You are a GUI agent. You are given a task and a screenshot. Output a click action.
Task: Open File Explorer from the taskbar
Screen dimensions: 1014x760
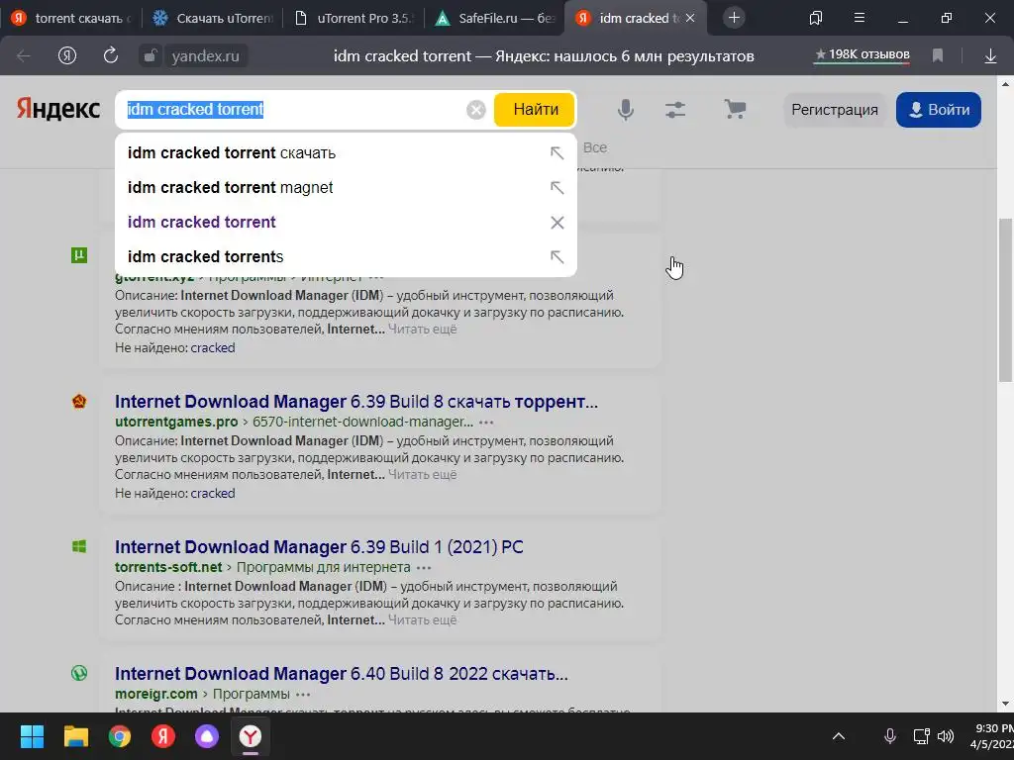tap(75, 736)
